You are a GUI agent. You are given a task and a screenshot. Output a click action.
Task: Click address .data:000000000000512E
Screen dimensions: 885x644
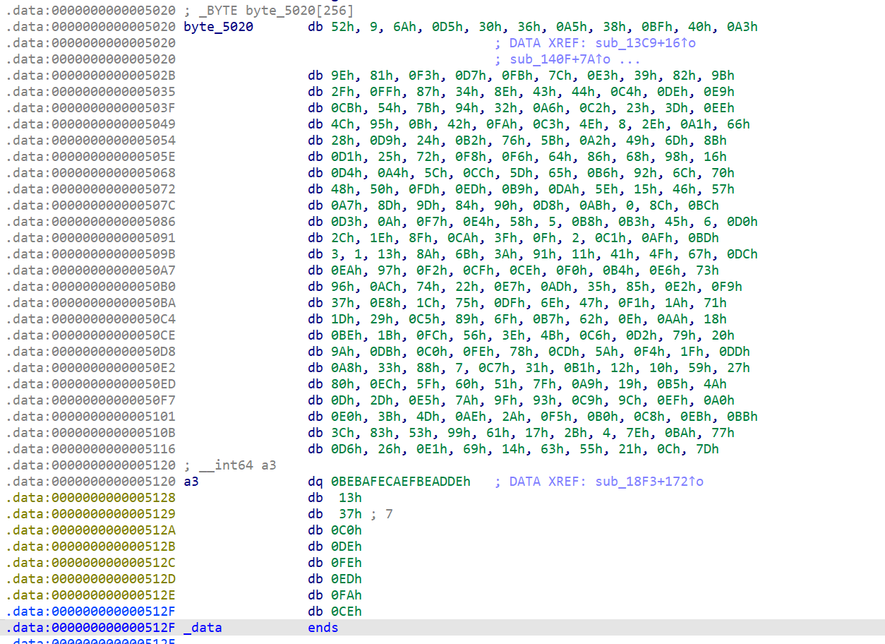(91, 595)
